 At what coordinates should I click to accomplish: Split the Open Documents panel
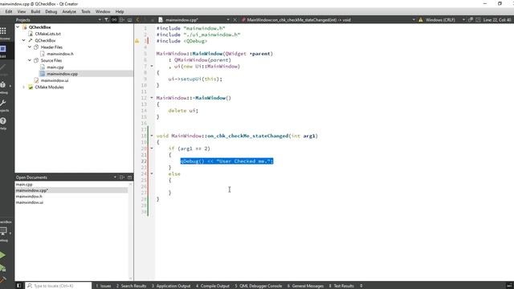point(122,177)
